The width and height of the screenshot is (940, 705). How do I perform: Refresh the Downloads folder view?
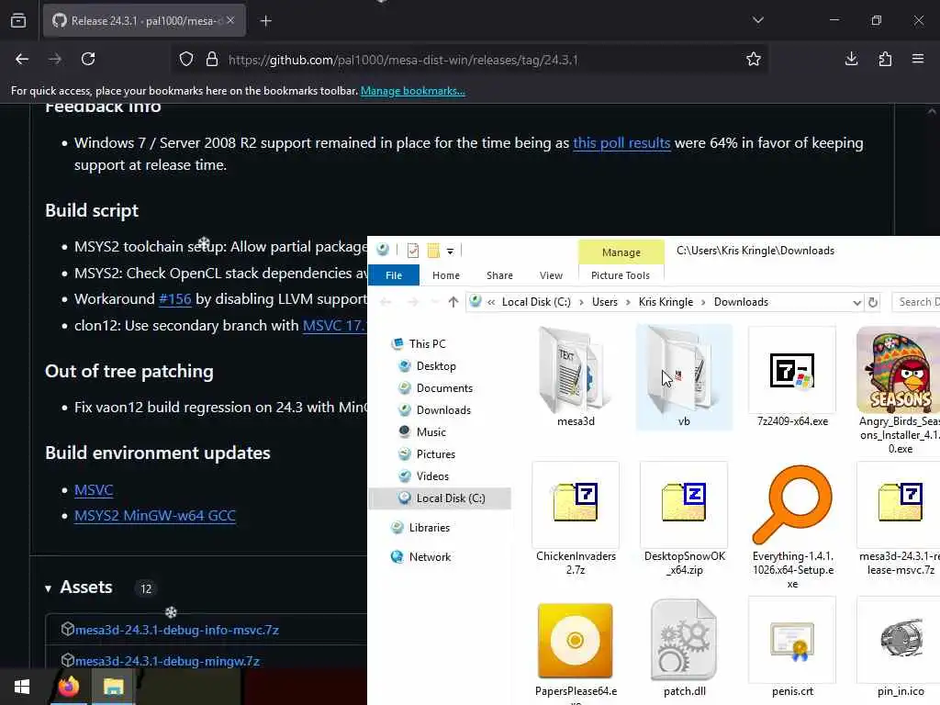[874, 303]
